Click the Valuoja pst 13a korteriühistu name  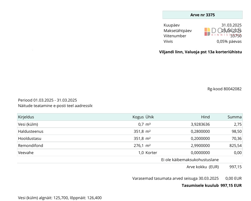[x=200, y=52]
